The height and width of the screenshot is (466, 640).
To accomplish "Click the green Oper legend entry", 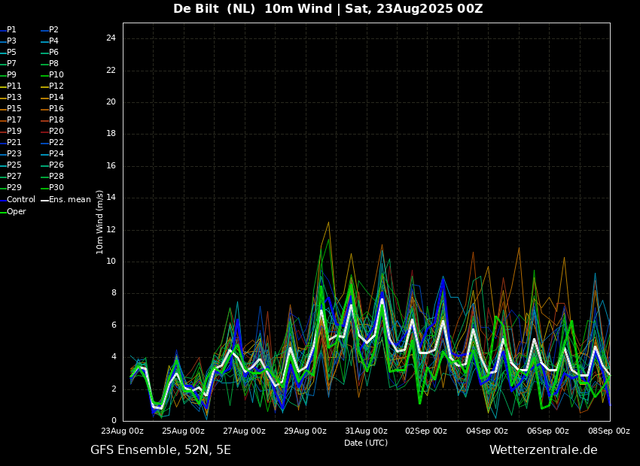I will 13,211.
